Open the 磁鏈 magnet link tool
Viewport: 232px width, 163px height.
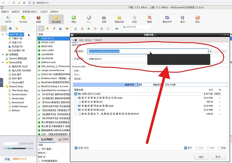(x=39, y=19)
